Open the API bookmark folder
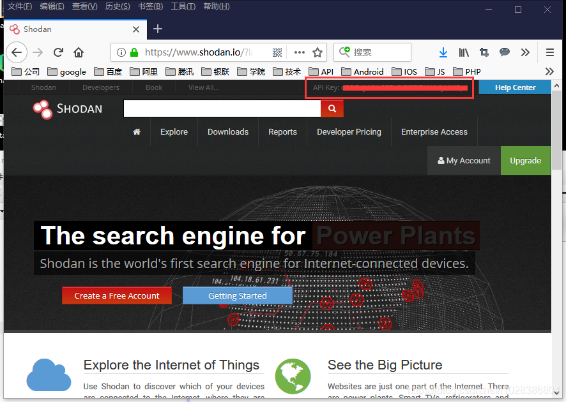This screenshot has height=402, width=566. pos(321,71)
